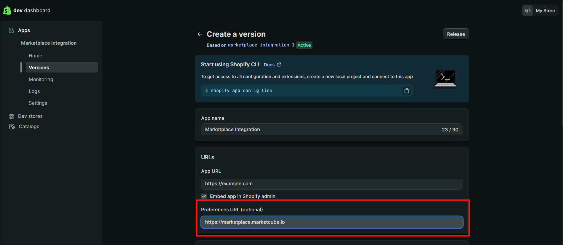The width and height of the screenshot is (563, 245).
Task: Click the 23 / 30 character counter
Action: [x=450, y=130]
